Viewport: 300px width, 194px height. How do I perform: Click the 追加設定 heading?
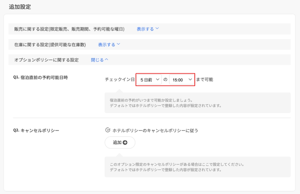coord(20,7)
